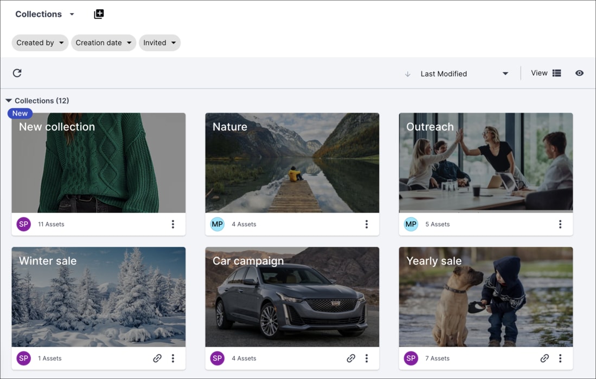Toggle the eye preview icon on the toolbar

point(579,73)
